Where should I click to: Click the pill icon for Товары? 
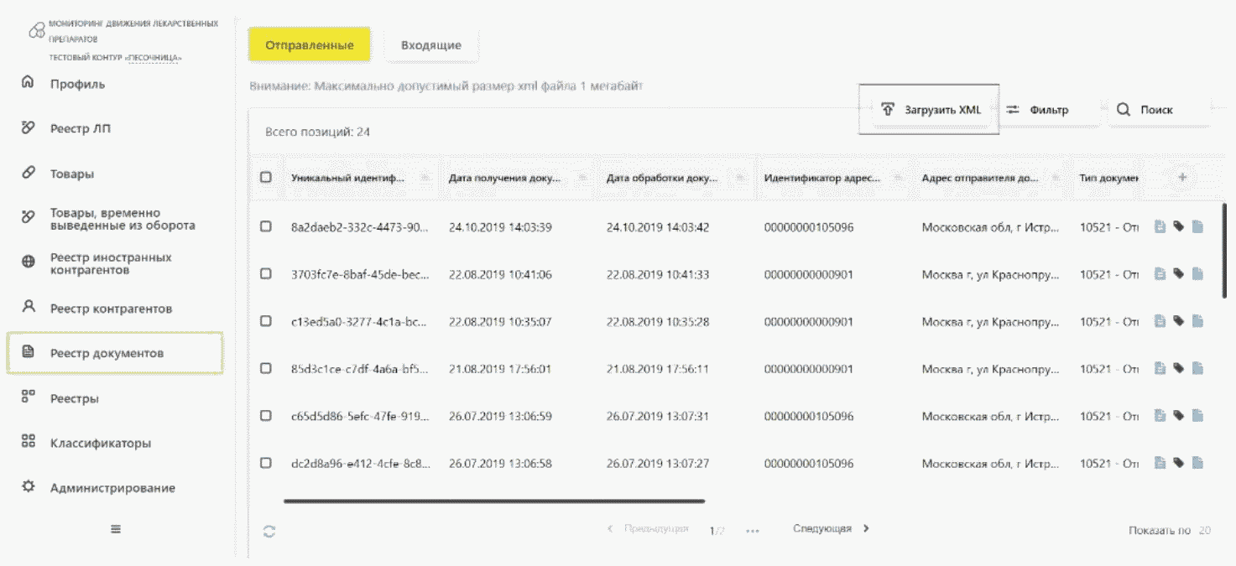[28, 173]
